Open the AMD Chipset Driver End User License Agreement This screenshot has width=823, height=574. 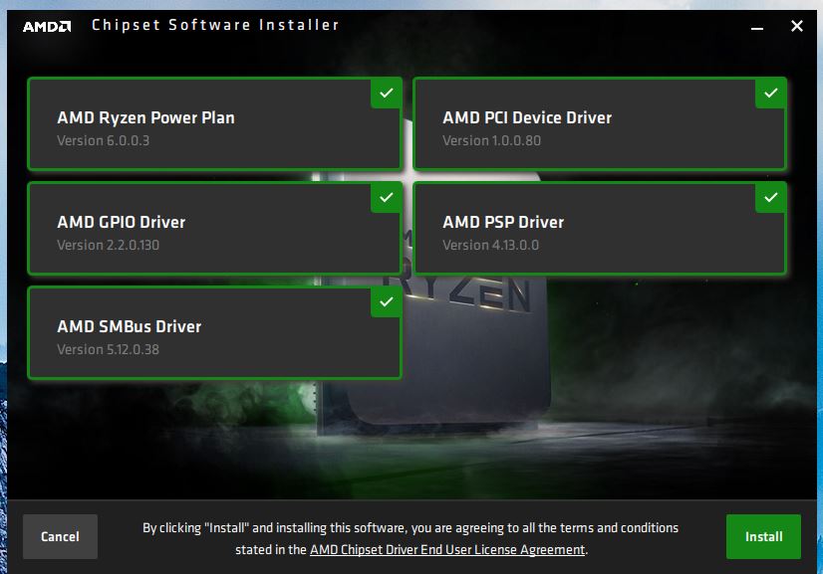[447, 549]
